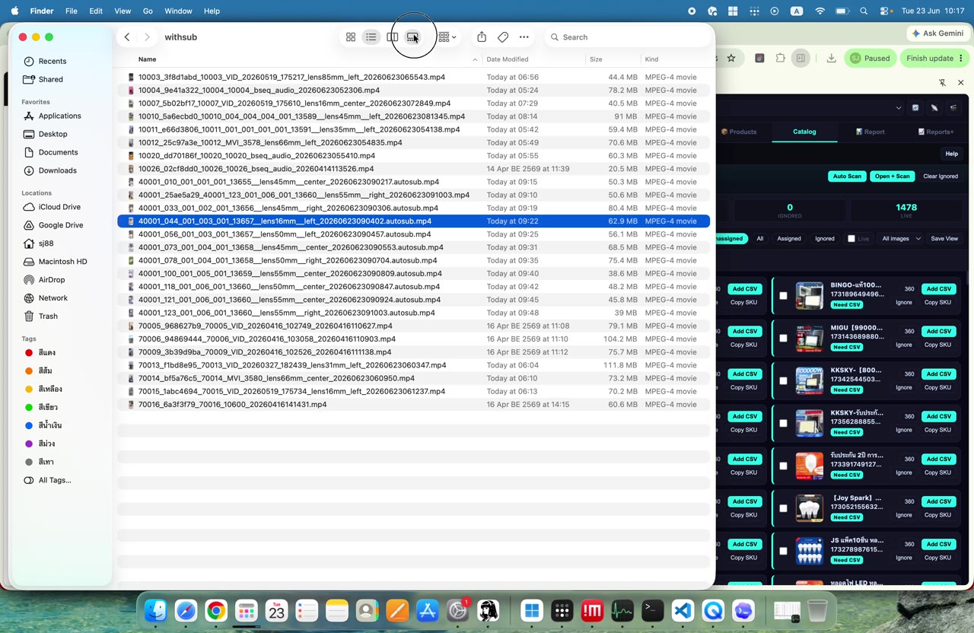This screenshot has width=974, height=633.
Task: Open Desktop in the Finder sidebar
Action: click(53, 134)
